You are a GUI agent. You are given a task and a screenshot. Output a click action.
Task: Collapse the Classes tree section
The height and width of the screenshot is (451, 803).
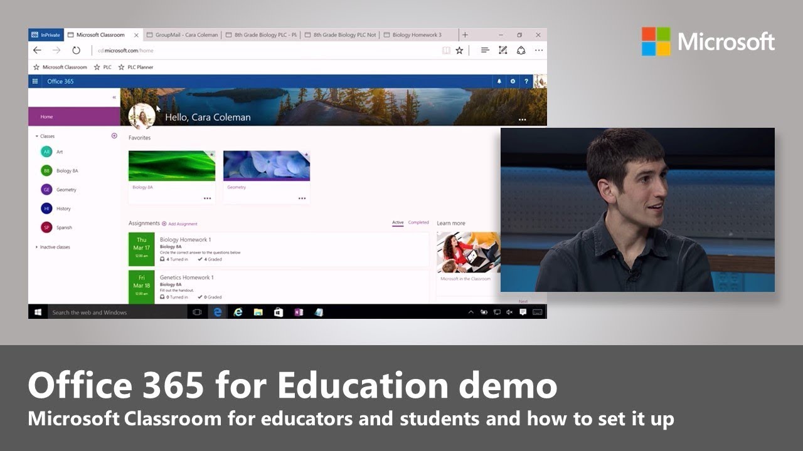coord(37,136)
